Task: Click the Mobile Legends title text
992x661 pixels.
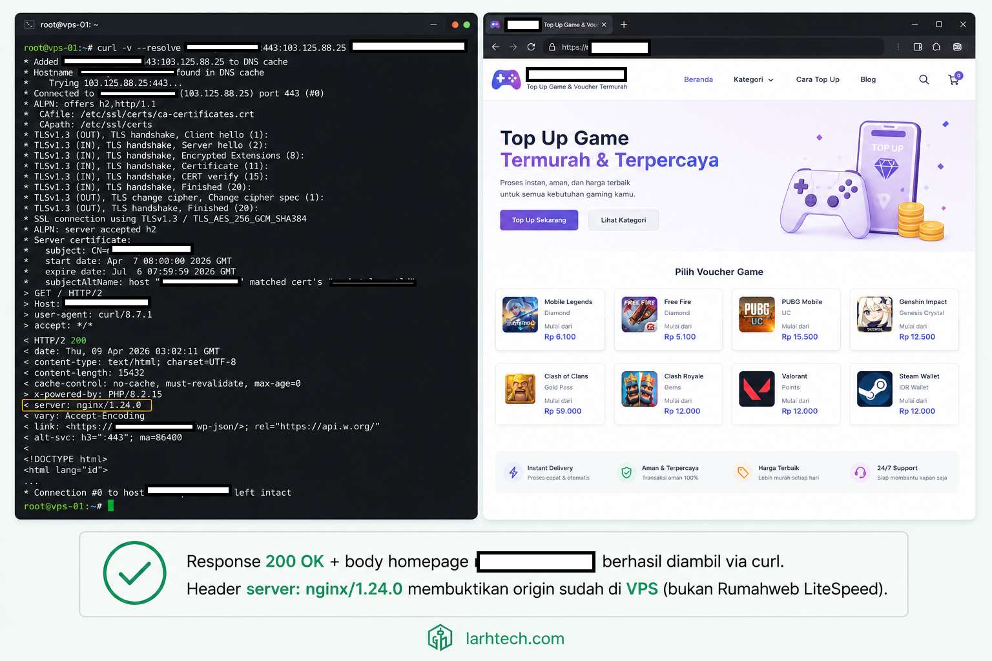Action: point(568,301)
